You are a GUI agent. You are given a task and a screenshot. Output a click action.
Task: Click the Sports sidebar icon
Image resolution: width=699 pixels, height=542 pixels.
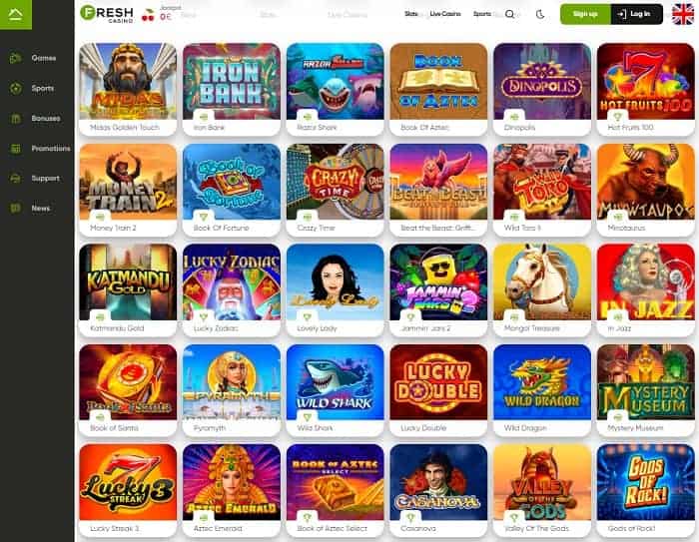(16, 88)
